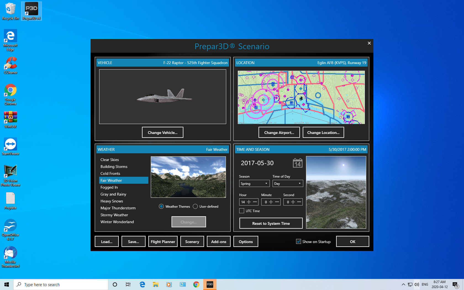
Task: Enable the UTC Time checkbox
Action: pyautogui.click(x=242, y=211)
